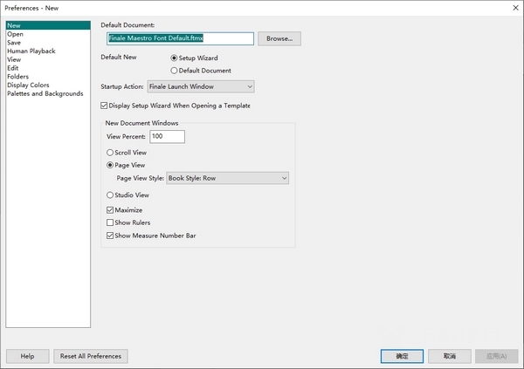
Task: Switch to Display Colors category
Action: (x=29, y=85)
